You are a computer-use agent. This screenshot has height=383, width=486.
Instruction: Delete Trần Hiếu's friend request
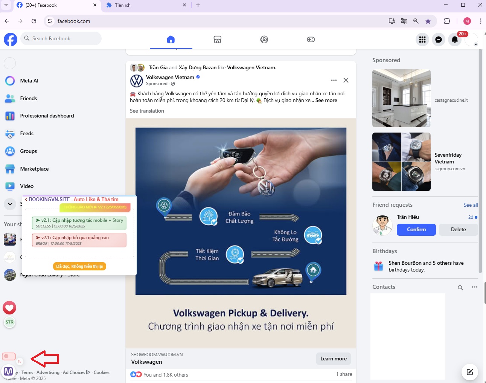coord(458,229)
